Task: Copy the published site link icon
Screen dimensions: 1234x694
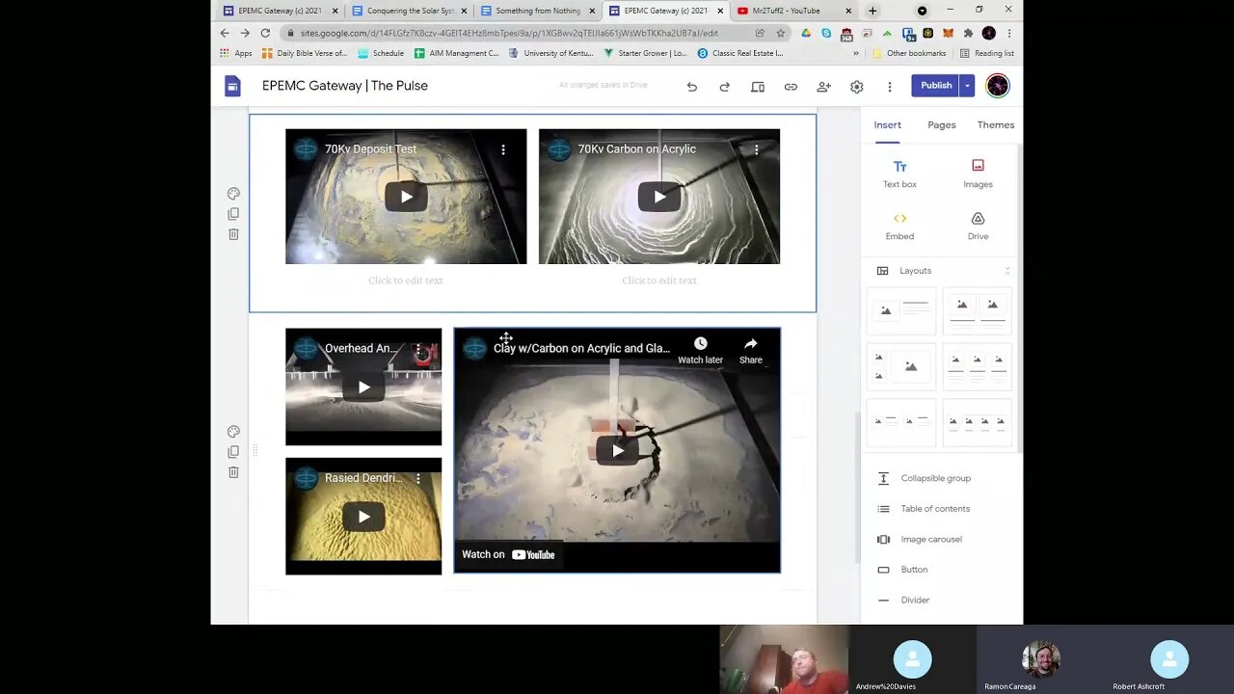Action: click(791, 87)
